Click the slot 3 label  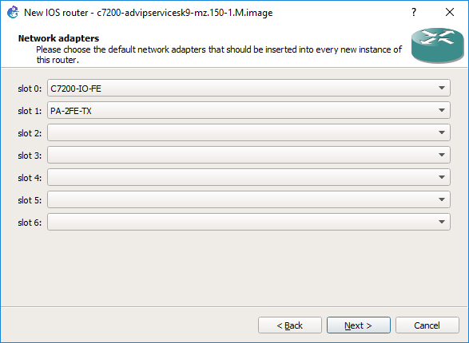[30, 156]
